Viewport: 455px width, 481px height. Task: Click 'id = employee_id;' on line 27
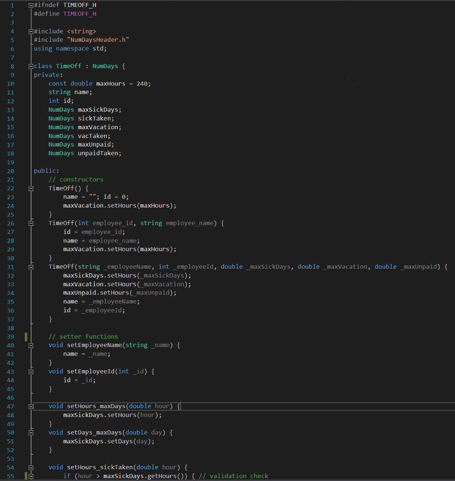click(x=94, y=232)
